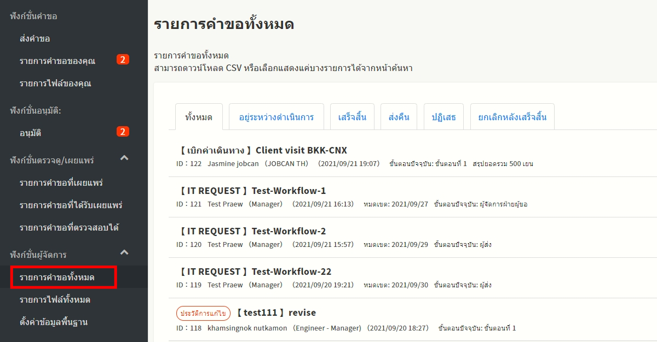Open the เสร็จสิ้น tab
657x342 pixels.
tap(351, 117)
